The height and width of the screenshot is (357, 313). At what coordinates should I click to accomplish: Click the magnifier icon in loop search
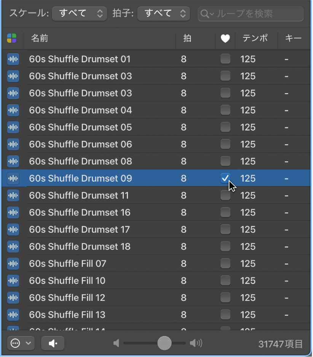206,14
